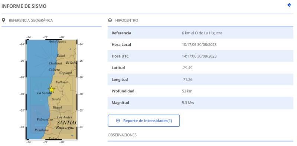Image resolution: width=297 pixels, height=146 pixels.
Task: Click La Serena label on the map
Action: pos(45,93)
